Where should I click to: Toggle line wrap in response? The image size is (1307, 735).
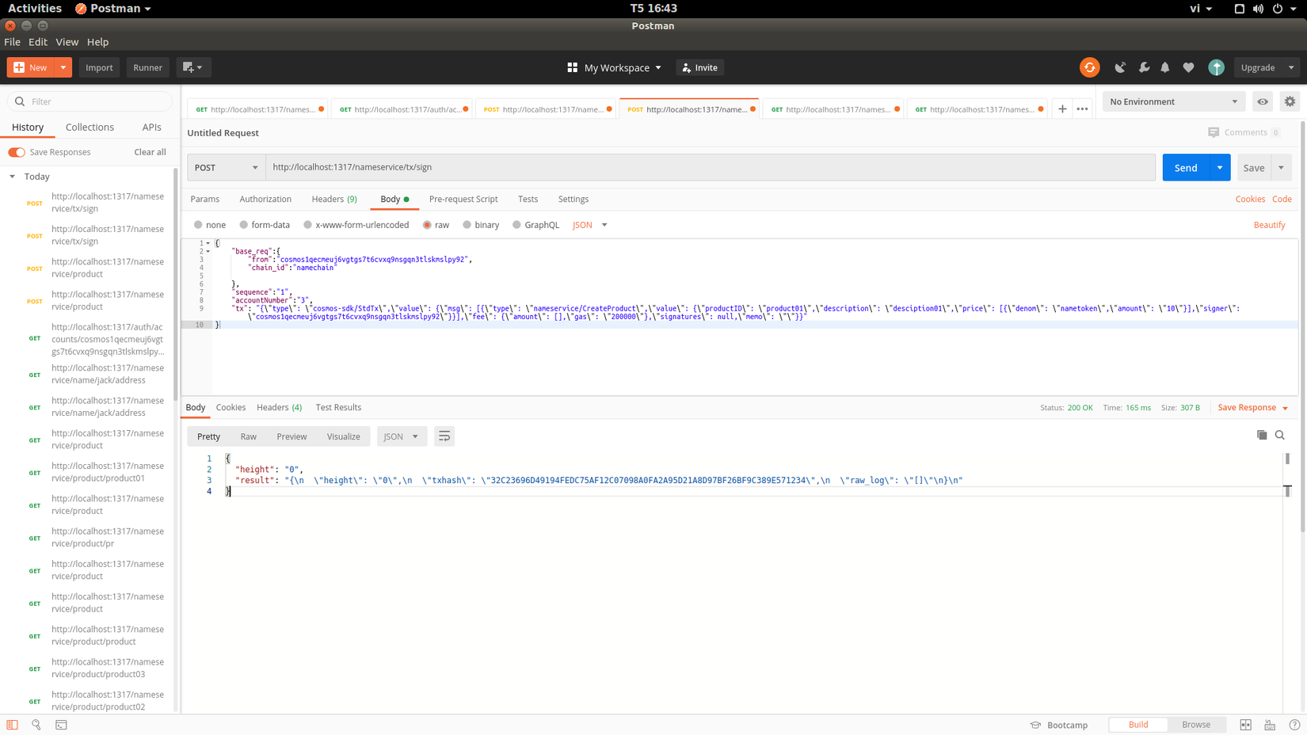tap(444, 436)
